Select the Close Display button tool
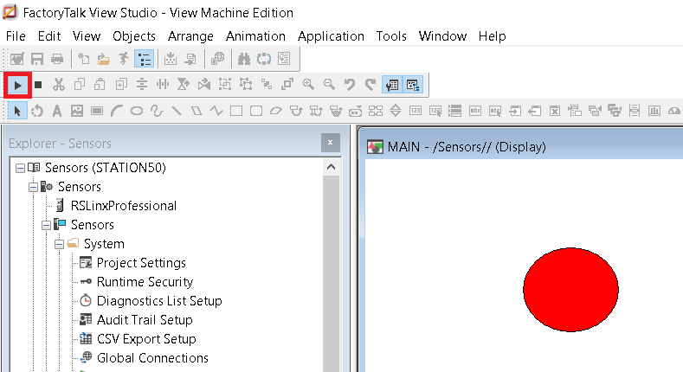The width and height of the screenshot is (683, 372). [555, 112]
